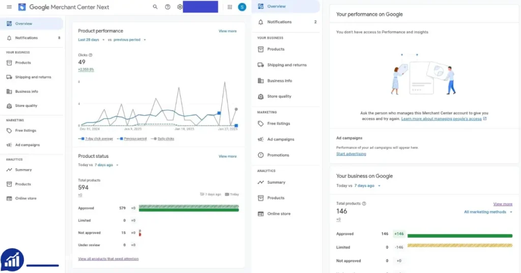521x273 pixels.
Task: Open the help question mark icon in header
Action: tap(168, 7)
